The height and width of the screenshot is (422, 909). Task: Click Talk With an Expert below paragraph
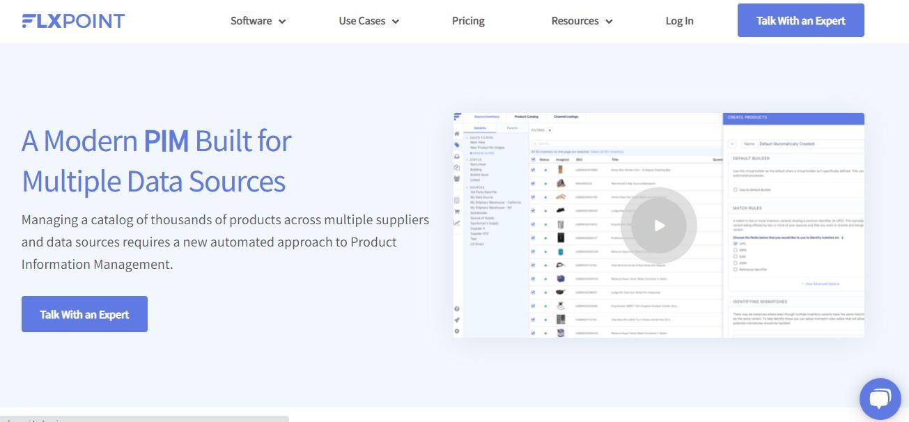click(84, 314)
